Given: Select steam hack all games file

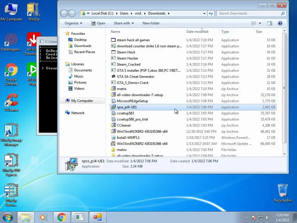Looking at the screenshot, I should coord(193,40).
